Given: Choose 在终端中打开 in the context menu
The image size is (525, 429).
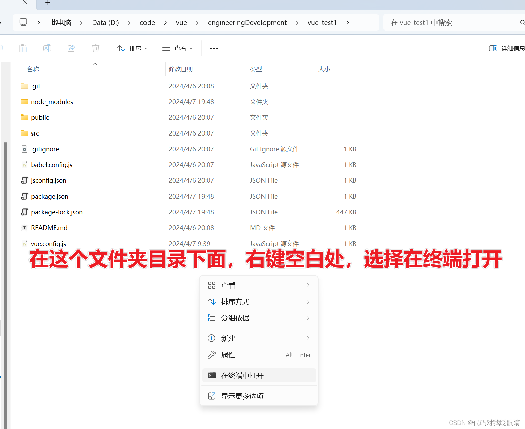Looking at the screenshot, I should 259,375.
